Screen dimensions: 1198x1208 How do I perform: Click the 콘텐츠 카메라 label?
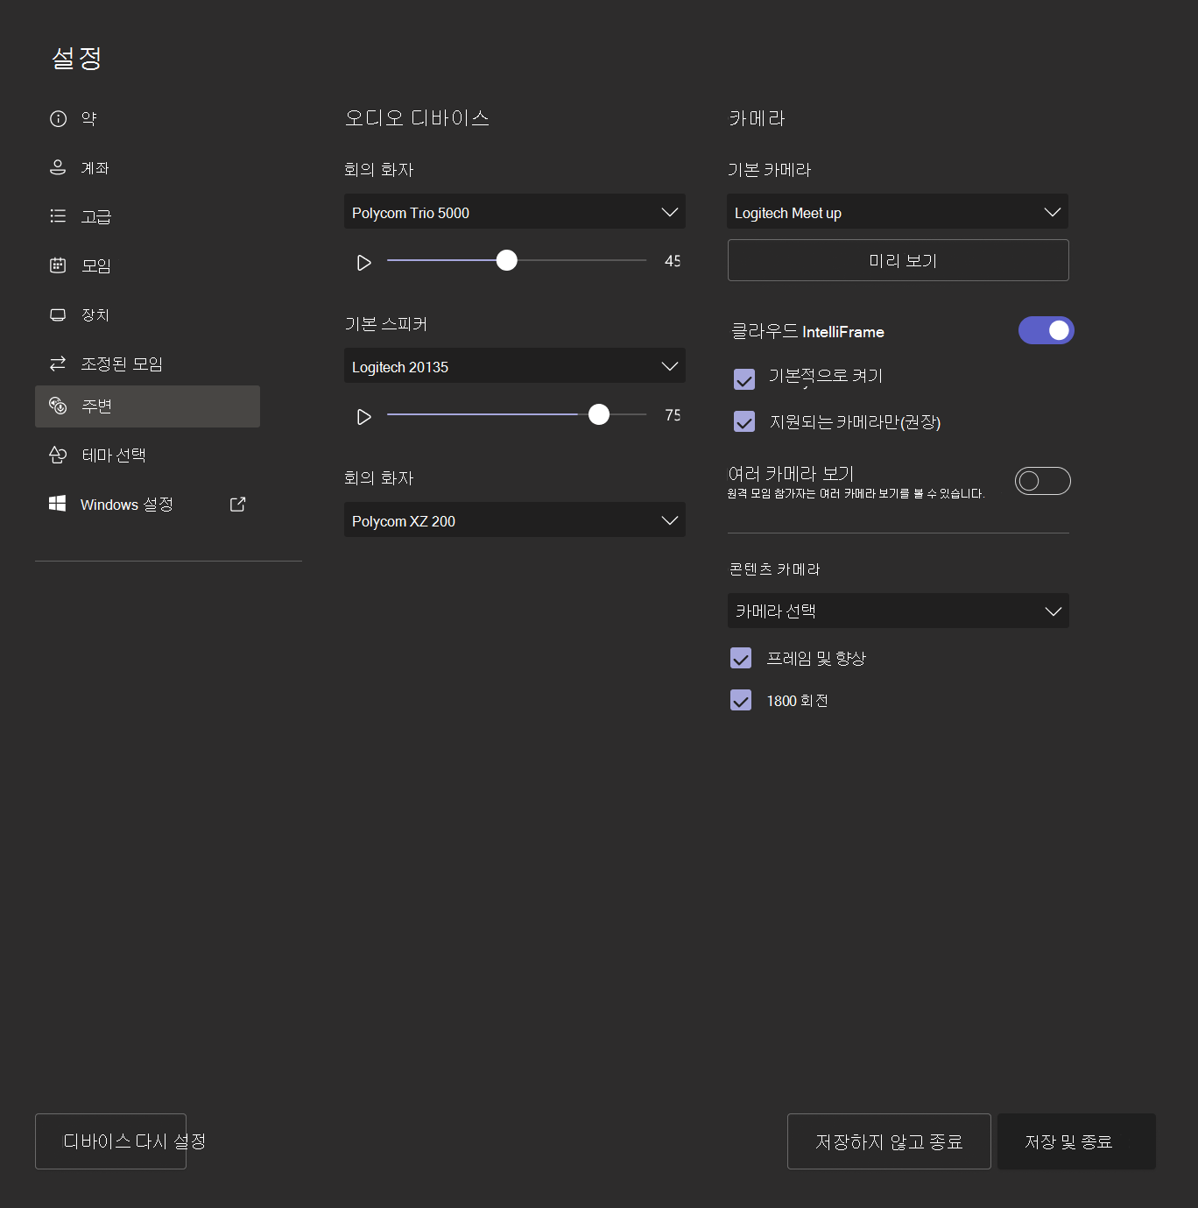click(x=774, y=569)
